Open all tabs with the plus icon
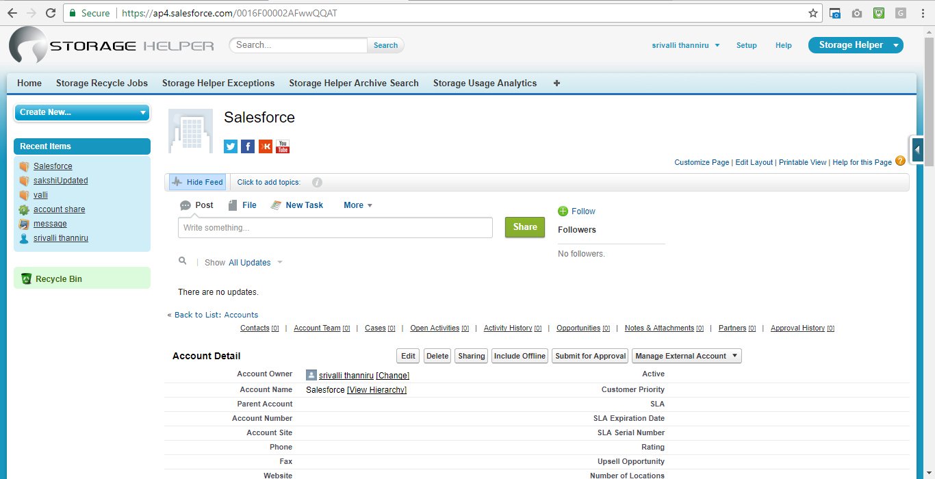This screenshot has width=935, height=479. pyautogui.click(x=556, y=83)
